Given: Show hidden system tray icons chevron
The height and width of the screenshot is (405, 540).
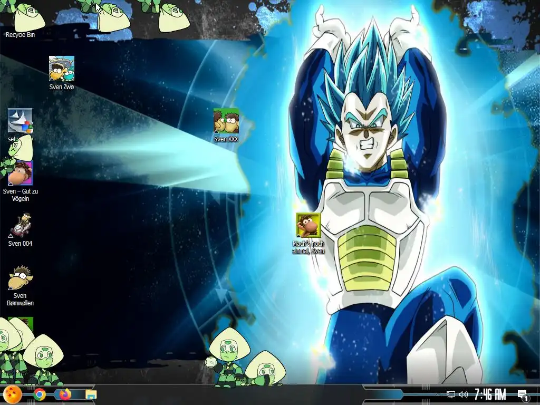Looking at the screenshot, I should point(438,394).
